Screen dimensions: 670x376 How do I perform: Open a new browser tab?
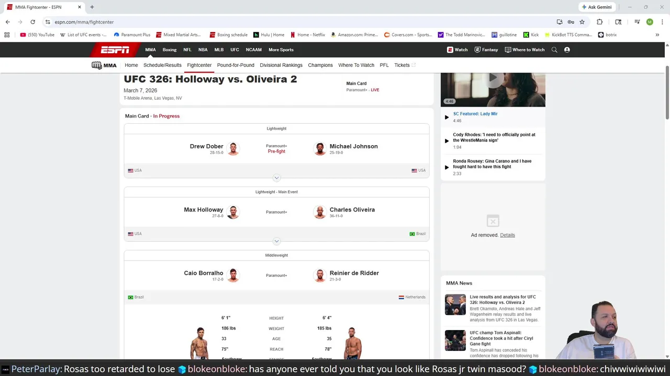92,7
